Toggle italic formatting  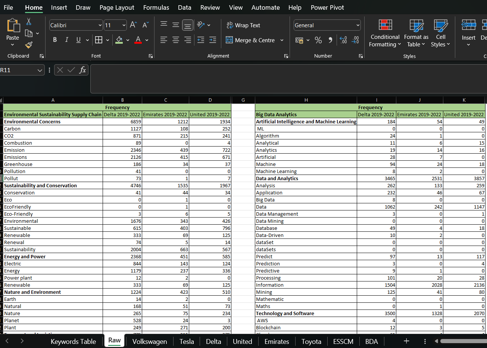pyautogui.click(x=67, y=40)
